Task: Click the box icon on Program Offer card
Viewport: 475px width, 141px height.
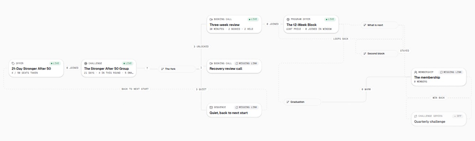Action: pos(288,19)
